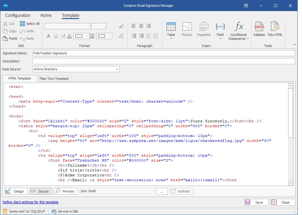The width and height of the screenshot is (302, 215).
Task: Click the text highlight color icon
Action: click(92, 36)
